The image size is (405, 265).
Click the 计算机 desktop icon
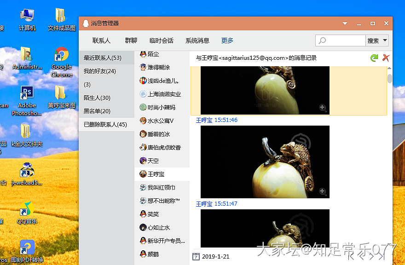click(x=27, y=16)
